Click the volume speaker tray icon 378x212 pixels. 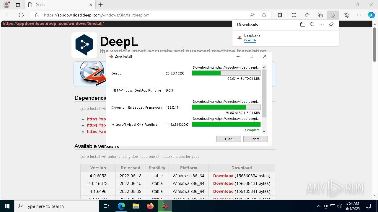coord(340,206)
